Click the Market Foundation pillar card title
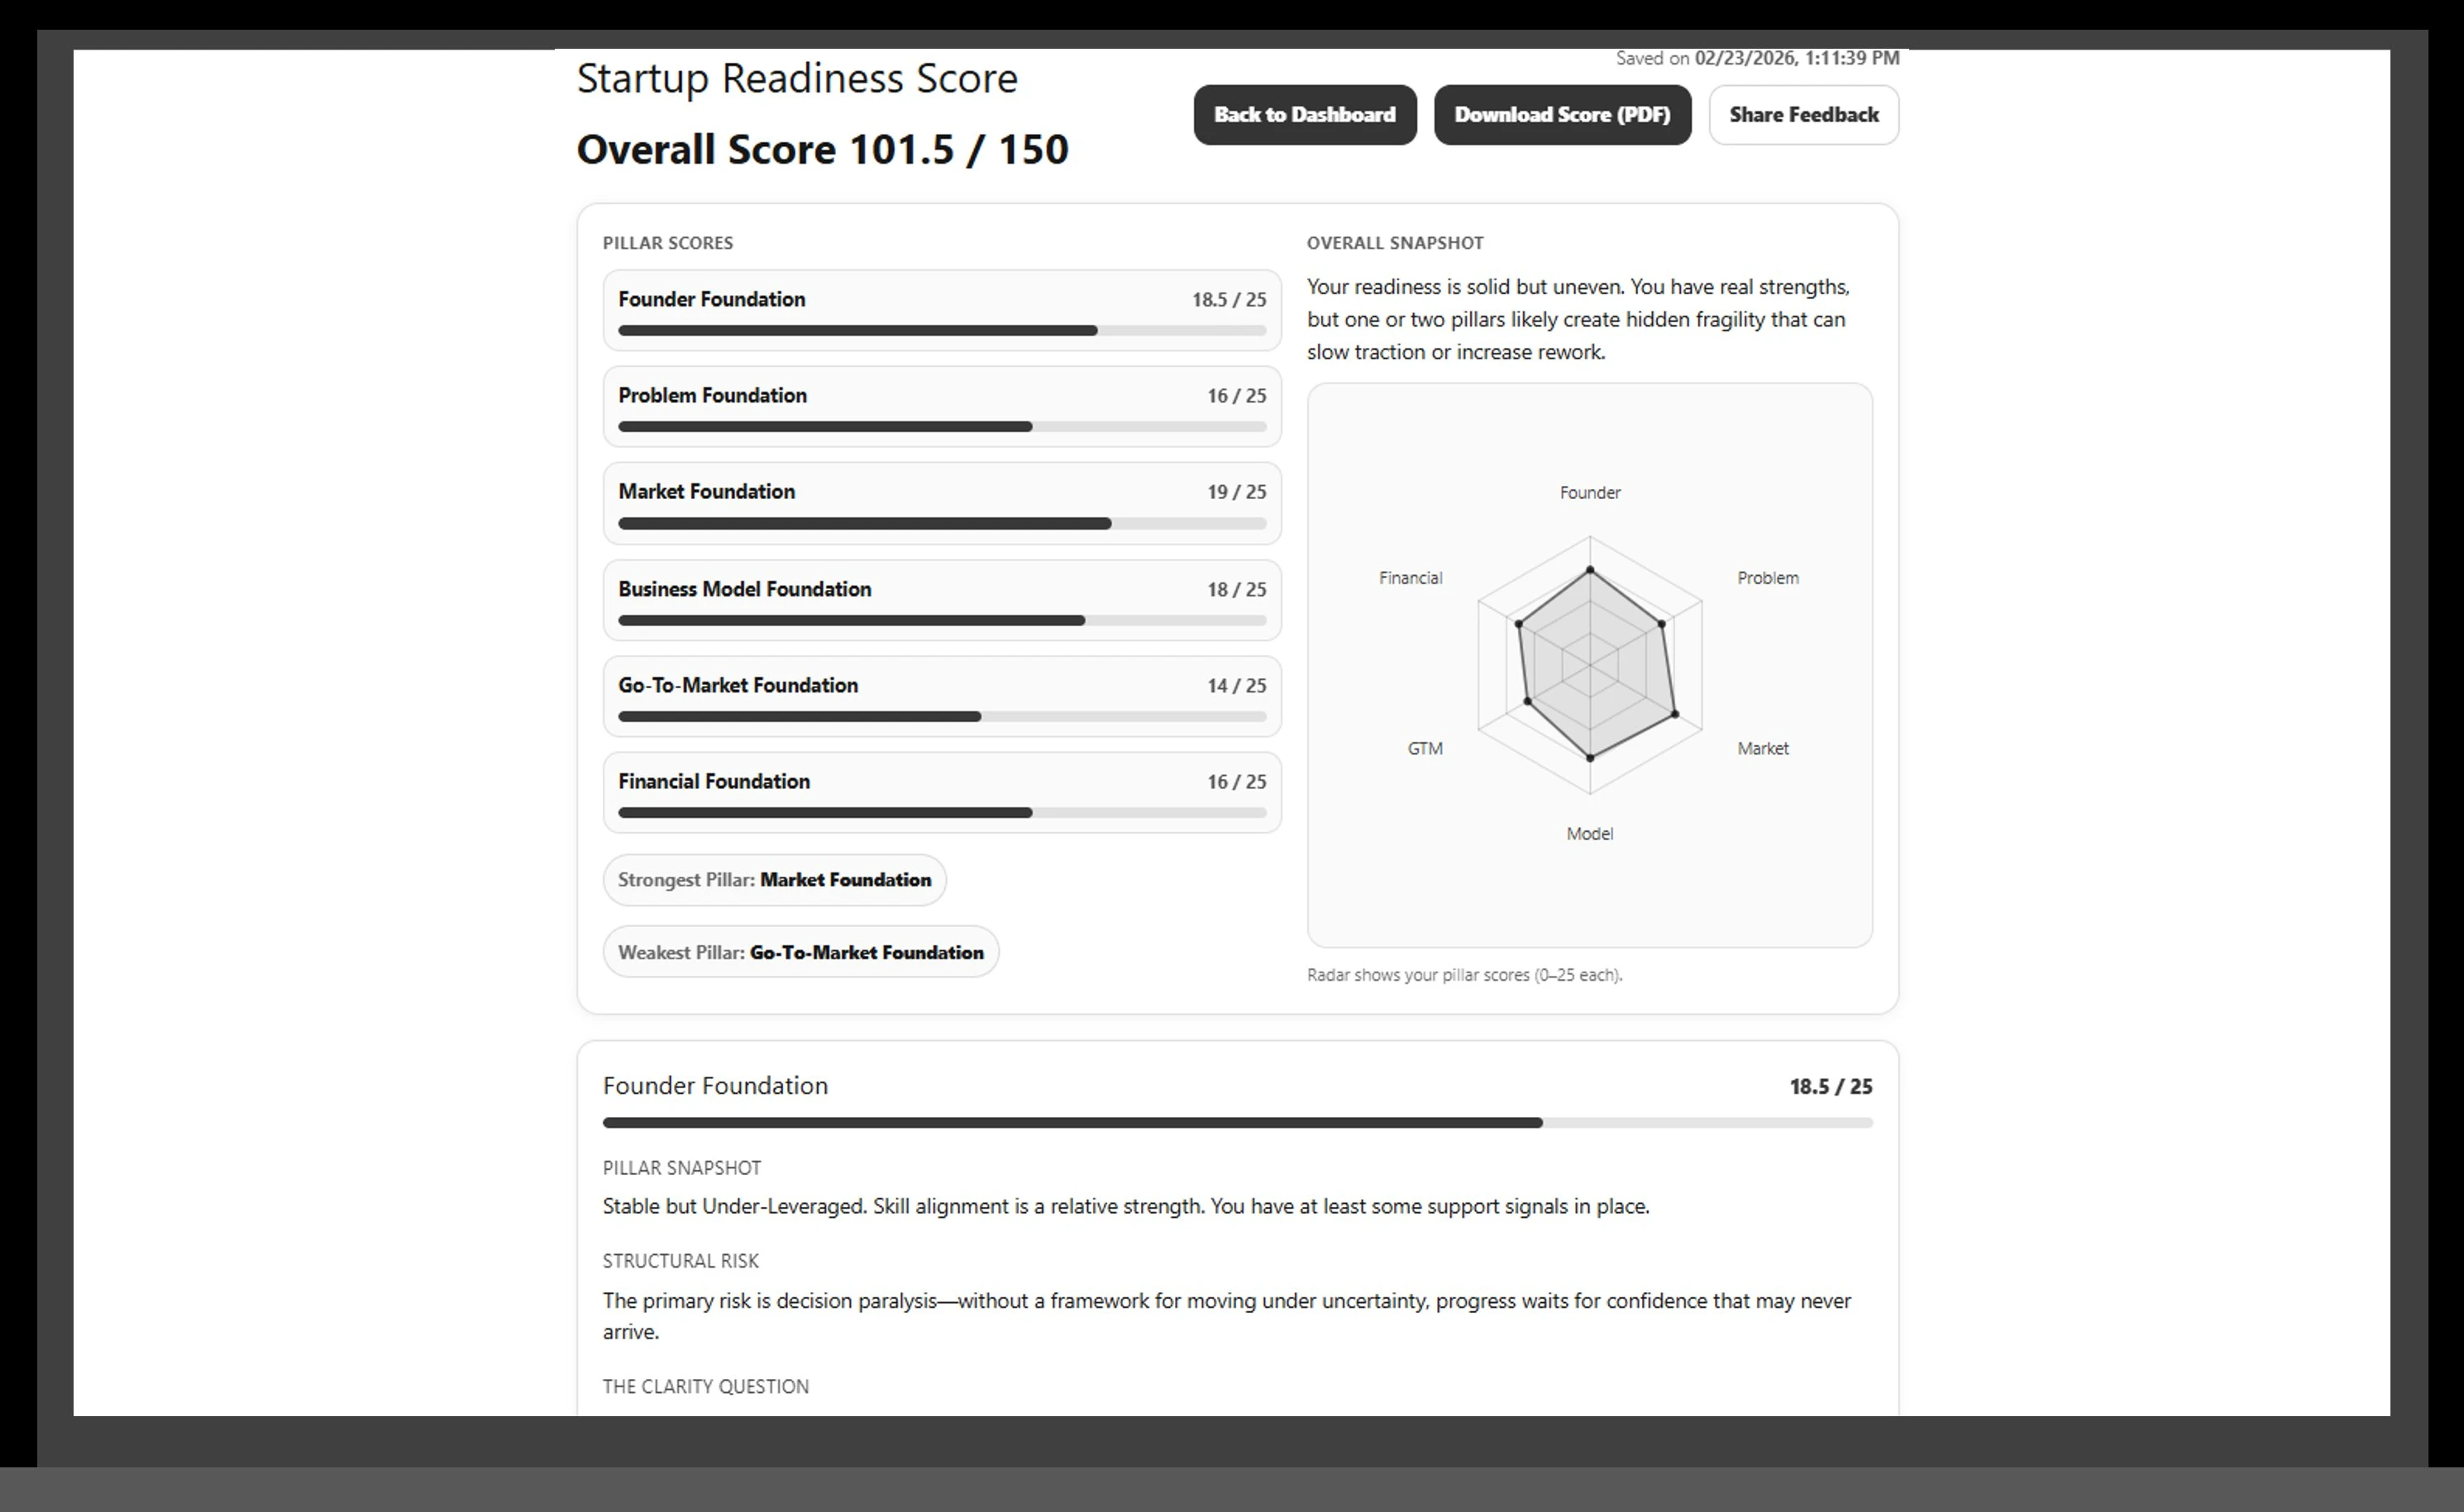This screenshot has width=2464, height=1512. pyautogui.click(x=707, y=492)
